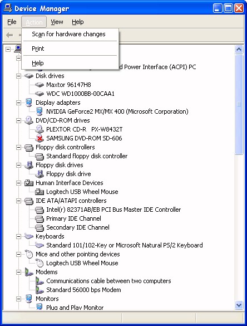Select the WDC WD1000BB-00CAA1 drive icon
This screenshot has width=247, height=326.
(x=39, y=94)
